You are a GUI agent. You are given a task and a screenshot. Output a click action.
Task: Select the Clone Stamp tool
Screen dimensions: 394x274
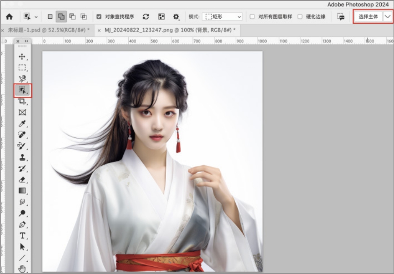coord(22,157)
